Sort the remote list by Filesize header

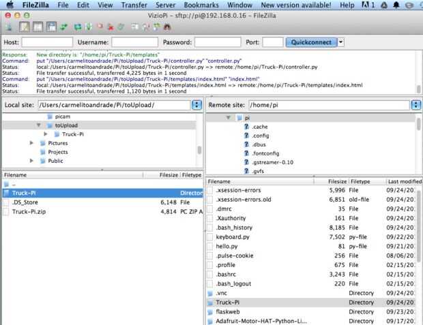click(332, 181)
